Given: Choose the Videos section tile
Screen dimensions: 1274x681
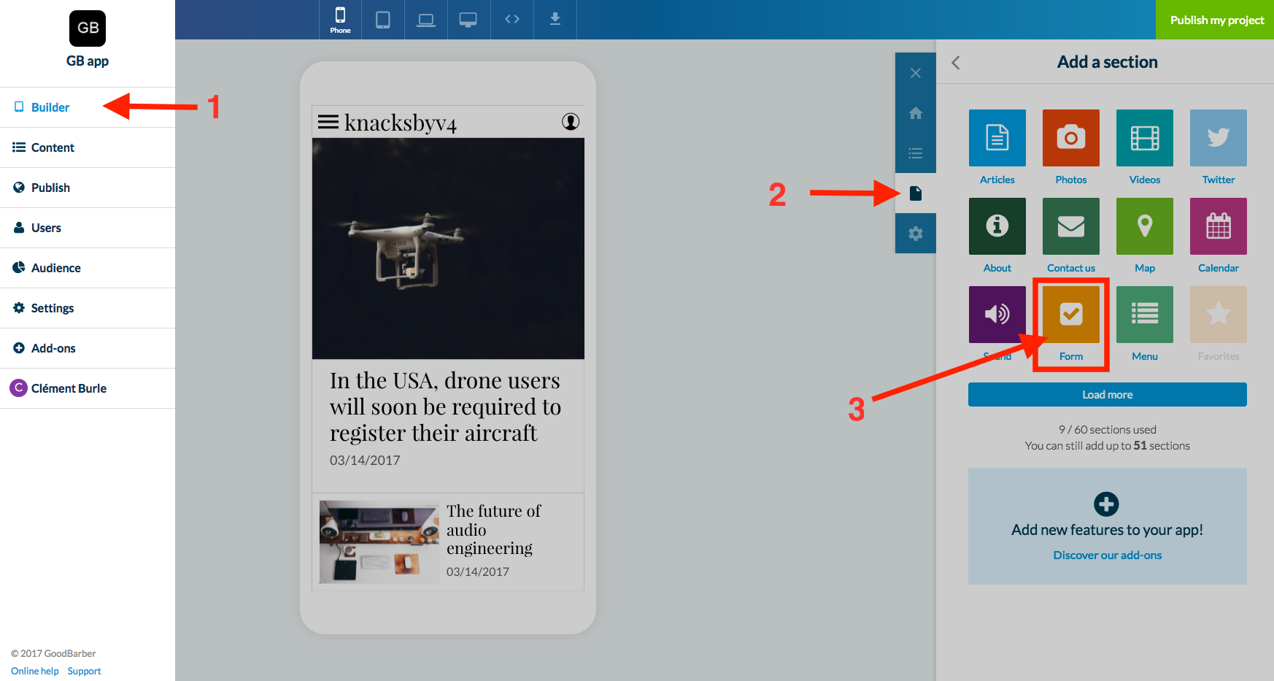Looking at the screenshot, I should (1144, 138).
